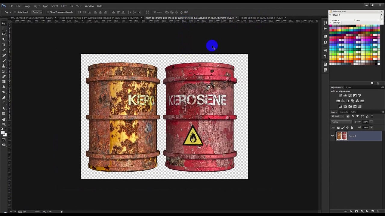Select the Rectangular Marquee tool
The width and height of the screenshot is (385, 216).
click(x=4, y=29)
